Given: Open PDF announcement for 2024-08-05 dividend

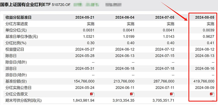Looking at the screenshot, I should (x=212, y=94).
